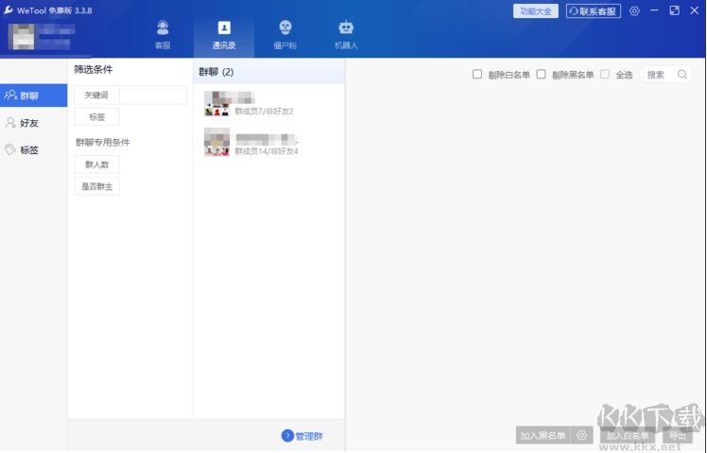Select the group with 群成员7/非好友2
707x453 pixels.
coord(268,103)
